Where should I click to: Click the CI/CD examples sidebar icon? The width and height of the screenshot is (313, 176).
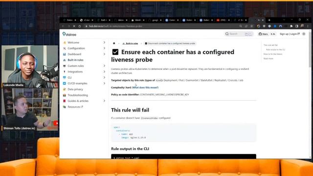(65, 84)
